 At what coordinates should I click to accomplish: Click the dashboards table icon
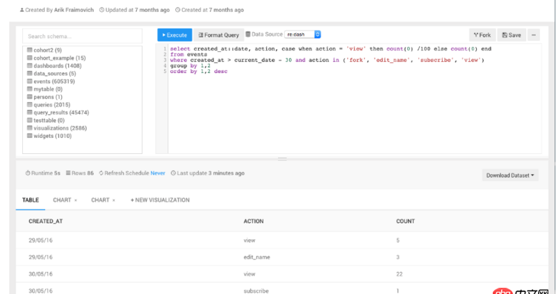tap(29, 66)
